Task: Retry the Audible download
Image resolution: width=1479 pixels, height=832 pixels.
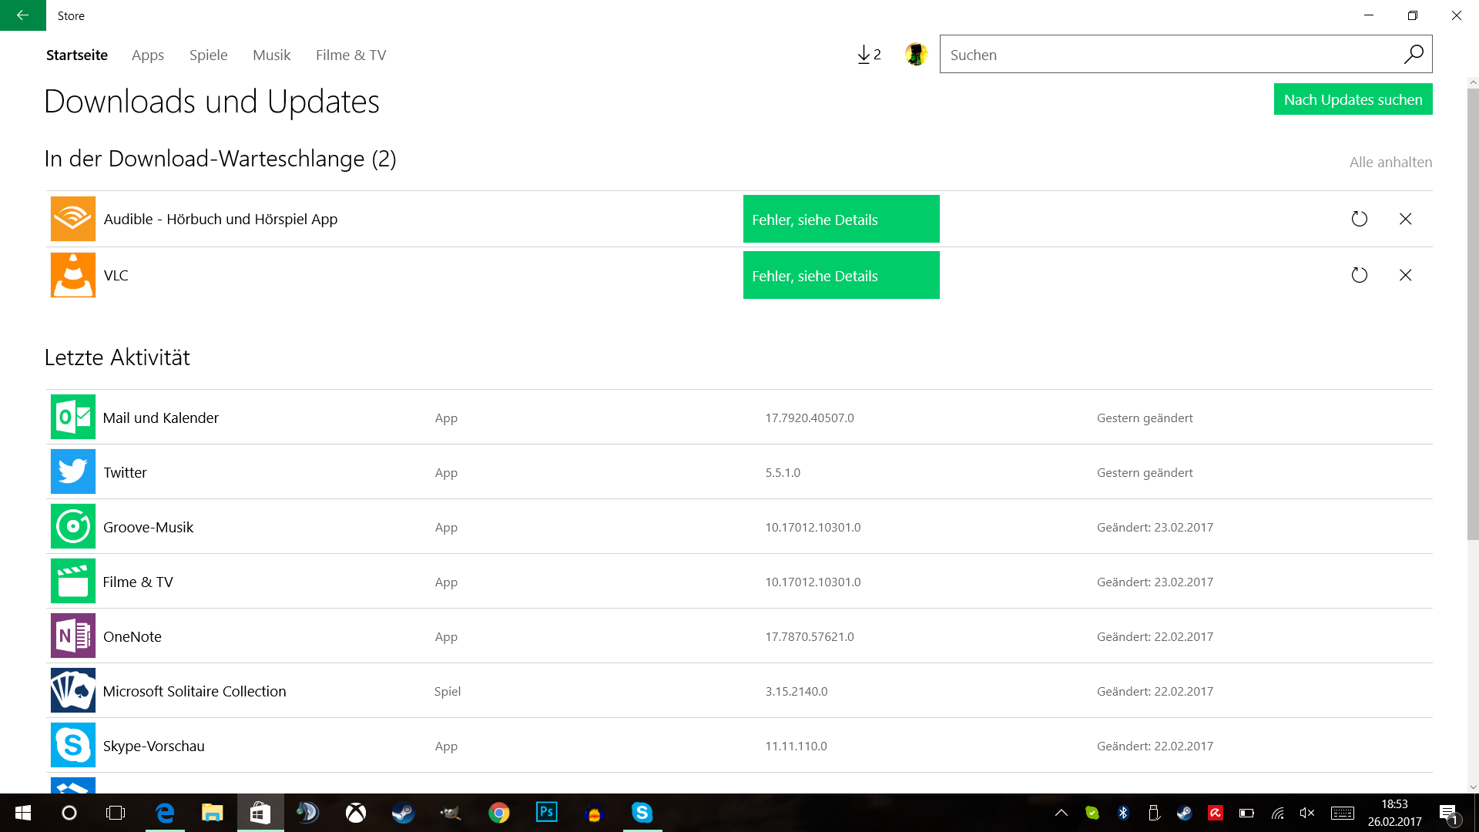Action: point(1360,219)
